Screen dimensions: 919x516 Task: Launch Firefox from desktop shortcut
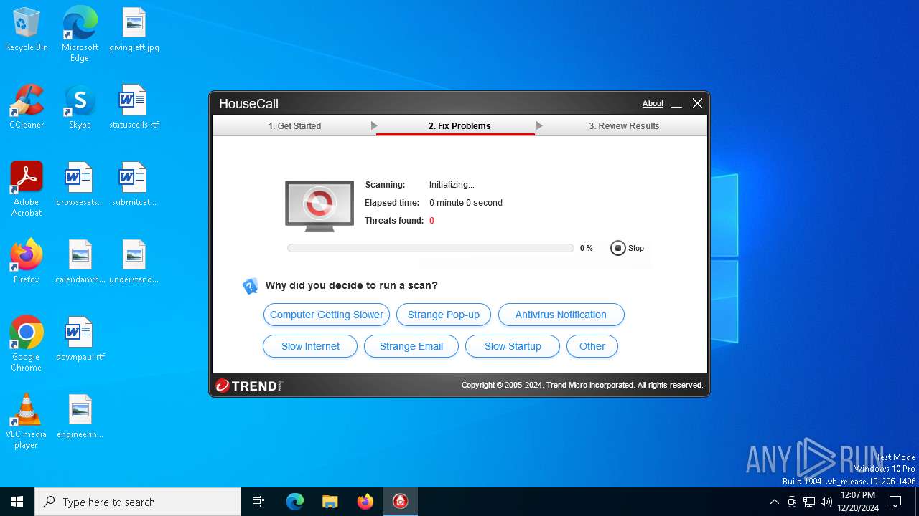(x=27, y=262)
